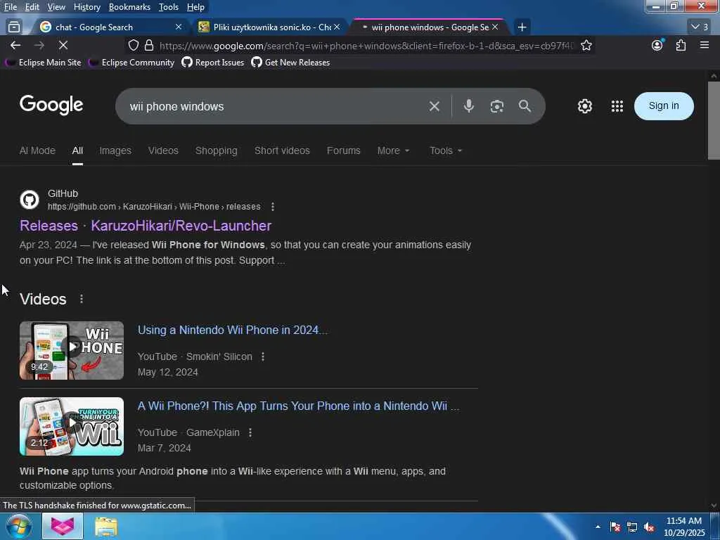
Task: List all tabs dropdown button
Action: (700, 27)
